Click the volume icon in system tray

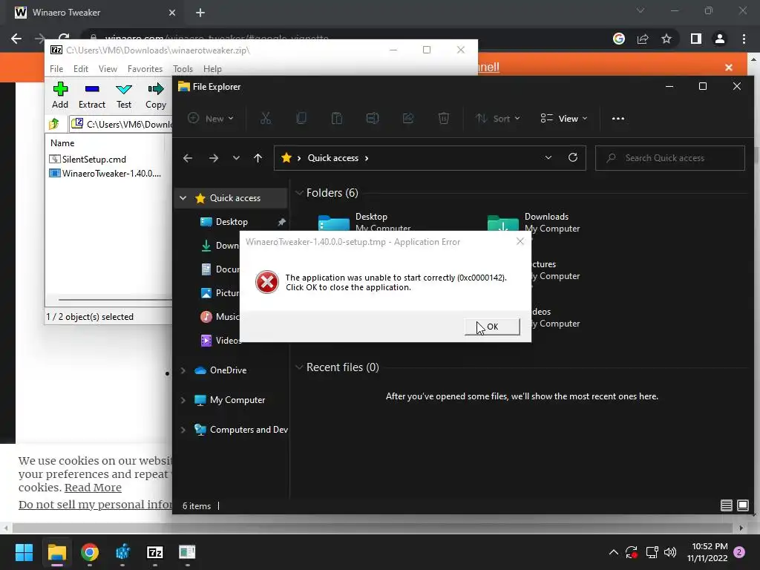tap(670, 552)
